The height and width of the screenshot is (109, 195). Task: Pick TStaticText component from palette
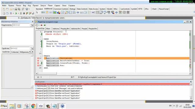point(51,12)
